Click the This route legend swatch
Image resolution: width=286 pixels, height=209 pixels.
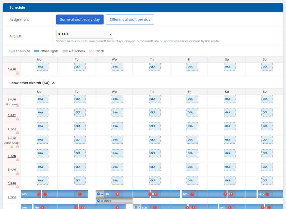(12, 51)
